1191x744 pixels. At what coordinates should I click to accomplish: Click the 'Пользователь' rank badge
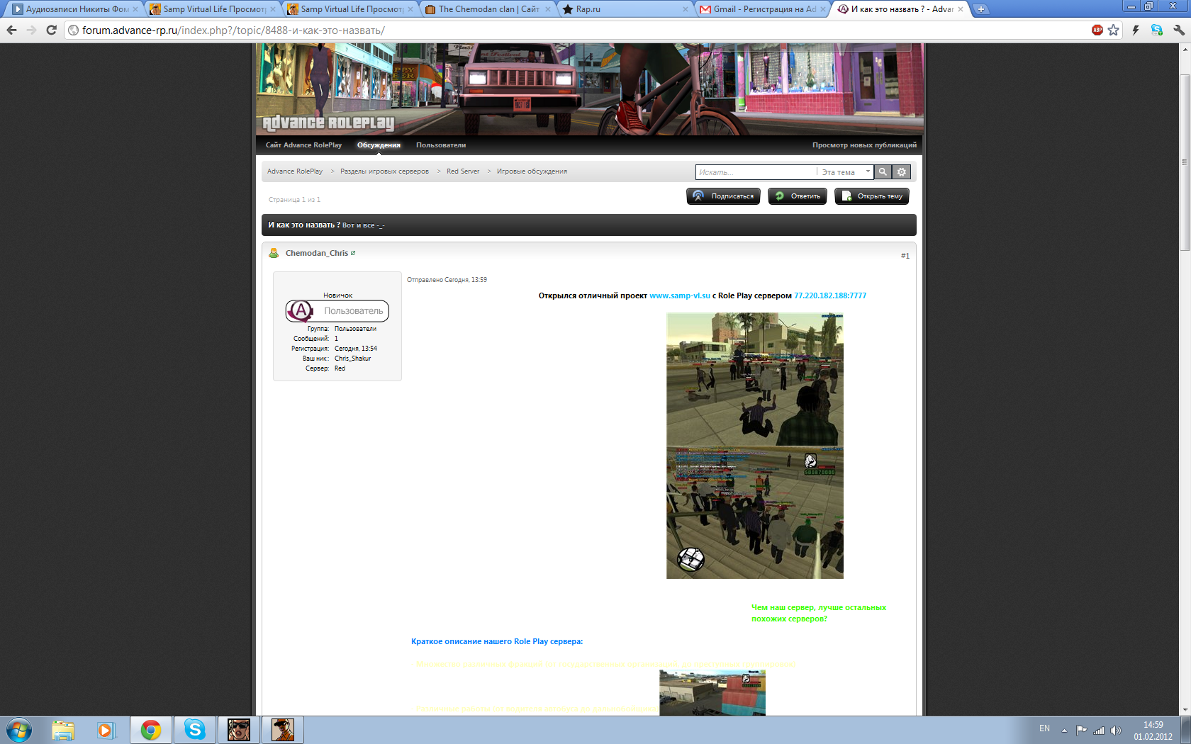pos(337,310)
